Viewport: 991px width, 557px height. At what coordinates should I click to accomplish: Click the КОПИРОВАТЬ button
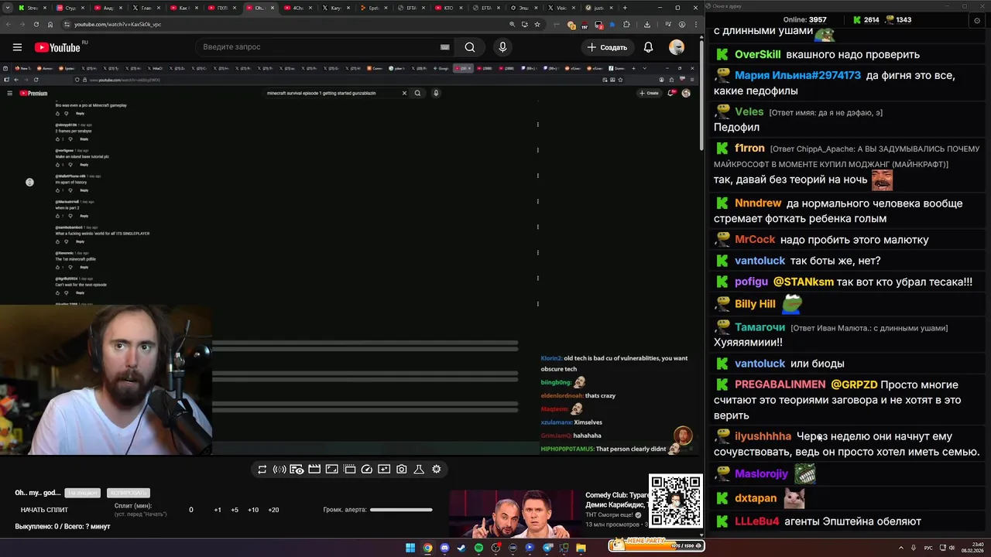129,493
